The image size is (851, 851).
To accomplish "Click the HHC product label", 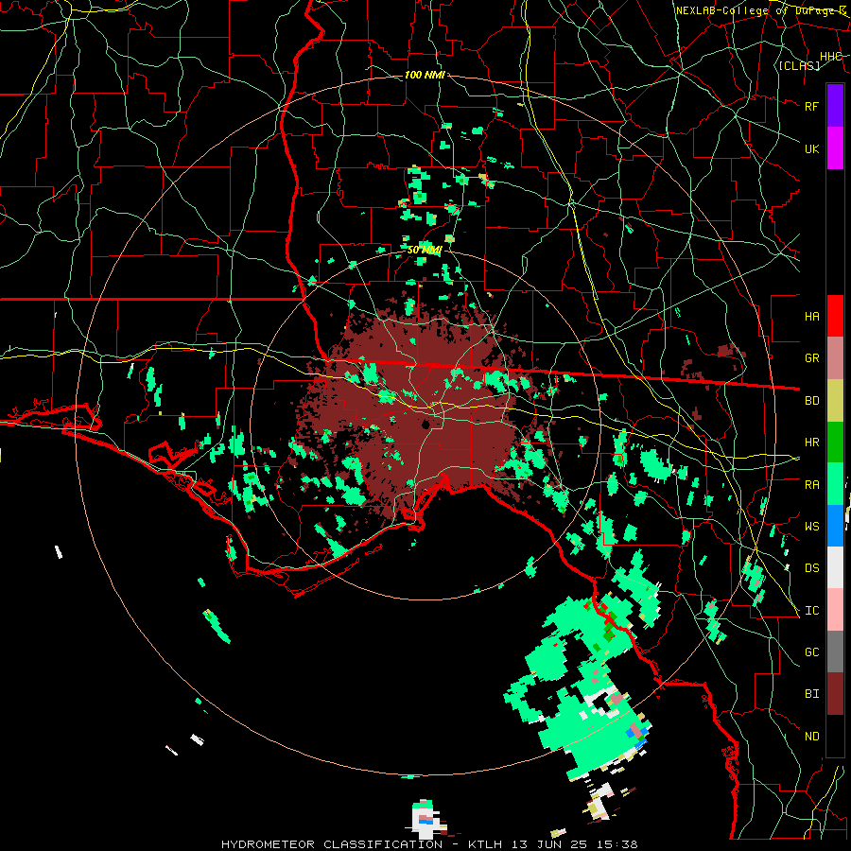I will (x=831, y=57).
